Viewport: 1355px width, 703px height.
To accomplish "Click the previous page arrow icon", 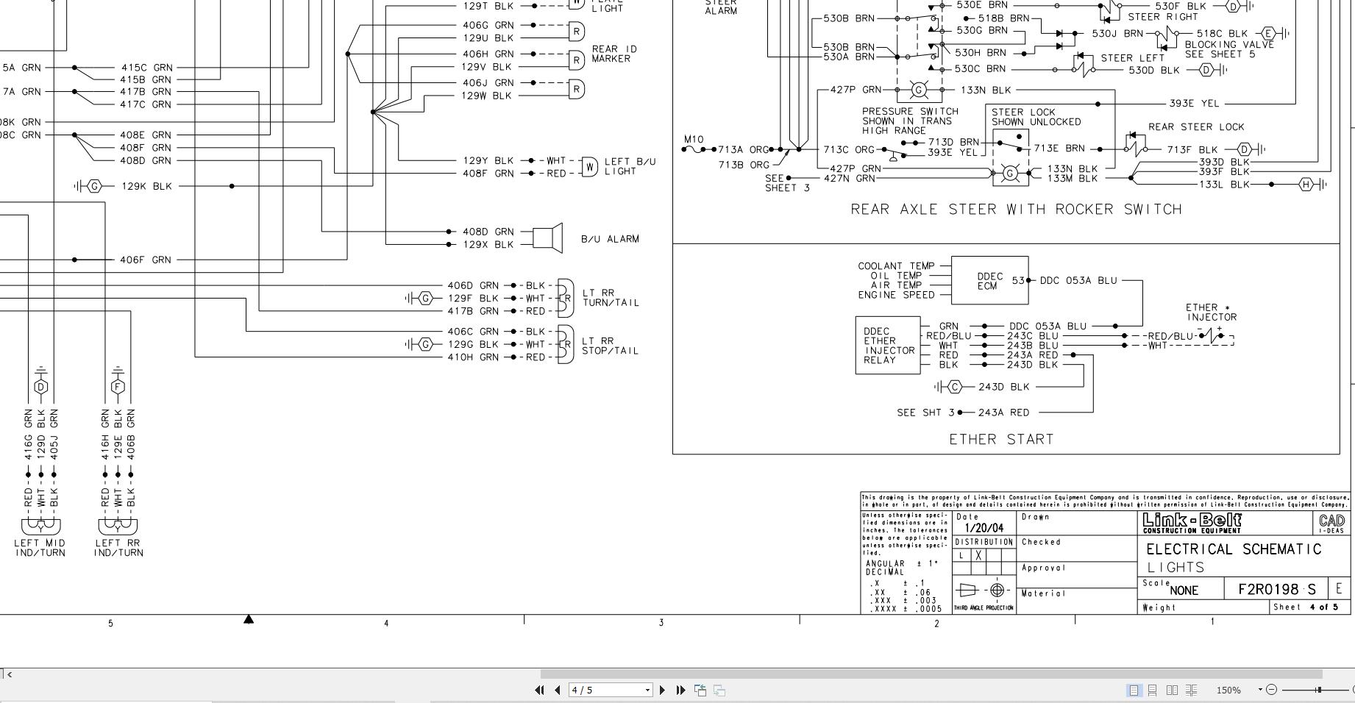I will pyautogui.click(x=557, y=690).
